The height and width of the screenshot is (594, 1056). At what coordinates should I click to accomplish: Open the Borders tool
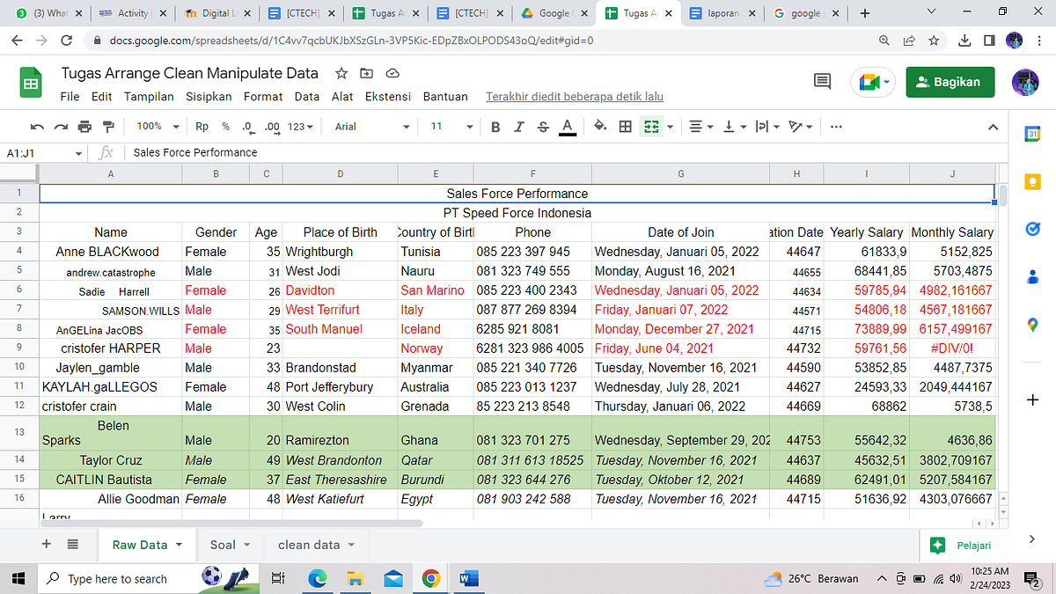coord(625,126)
